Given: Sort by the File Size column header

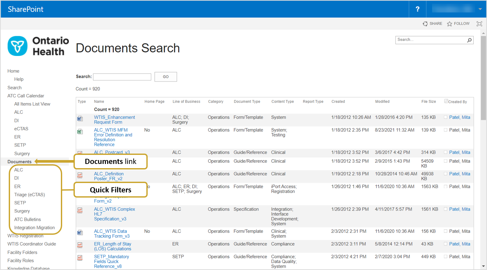Looking at the screenshot, I should (429, 102).
